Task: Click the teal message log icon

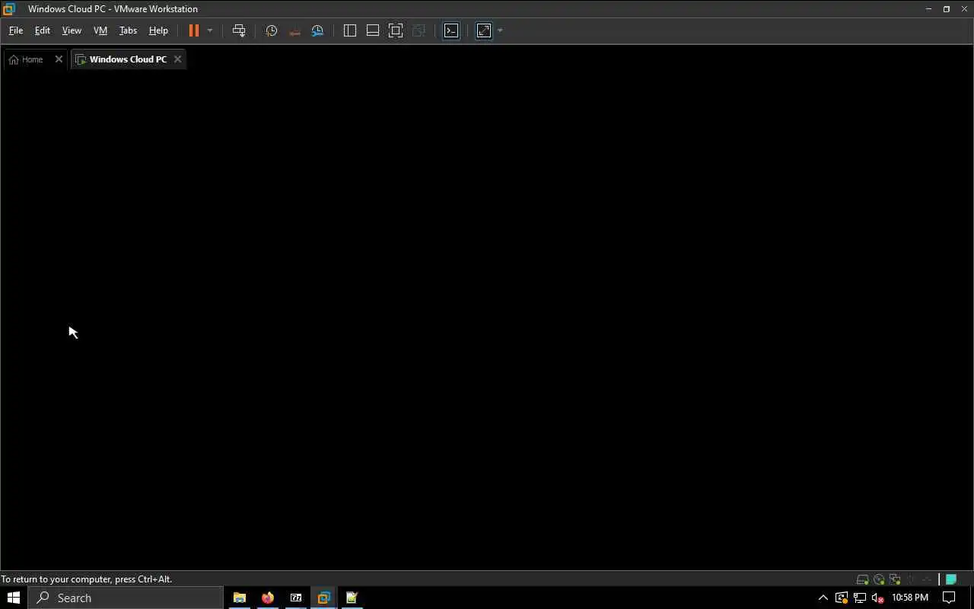Action: point(951,579)
